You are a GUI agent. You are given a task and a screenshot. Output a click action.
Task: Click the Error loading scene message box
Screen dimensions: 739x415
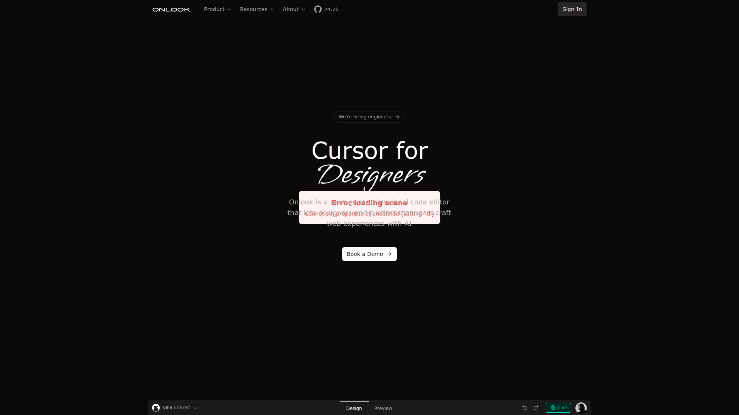pos(369,207)
